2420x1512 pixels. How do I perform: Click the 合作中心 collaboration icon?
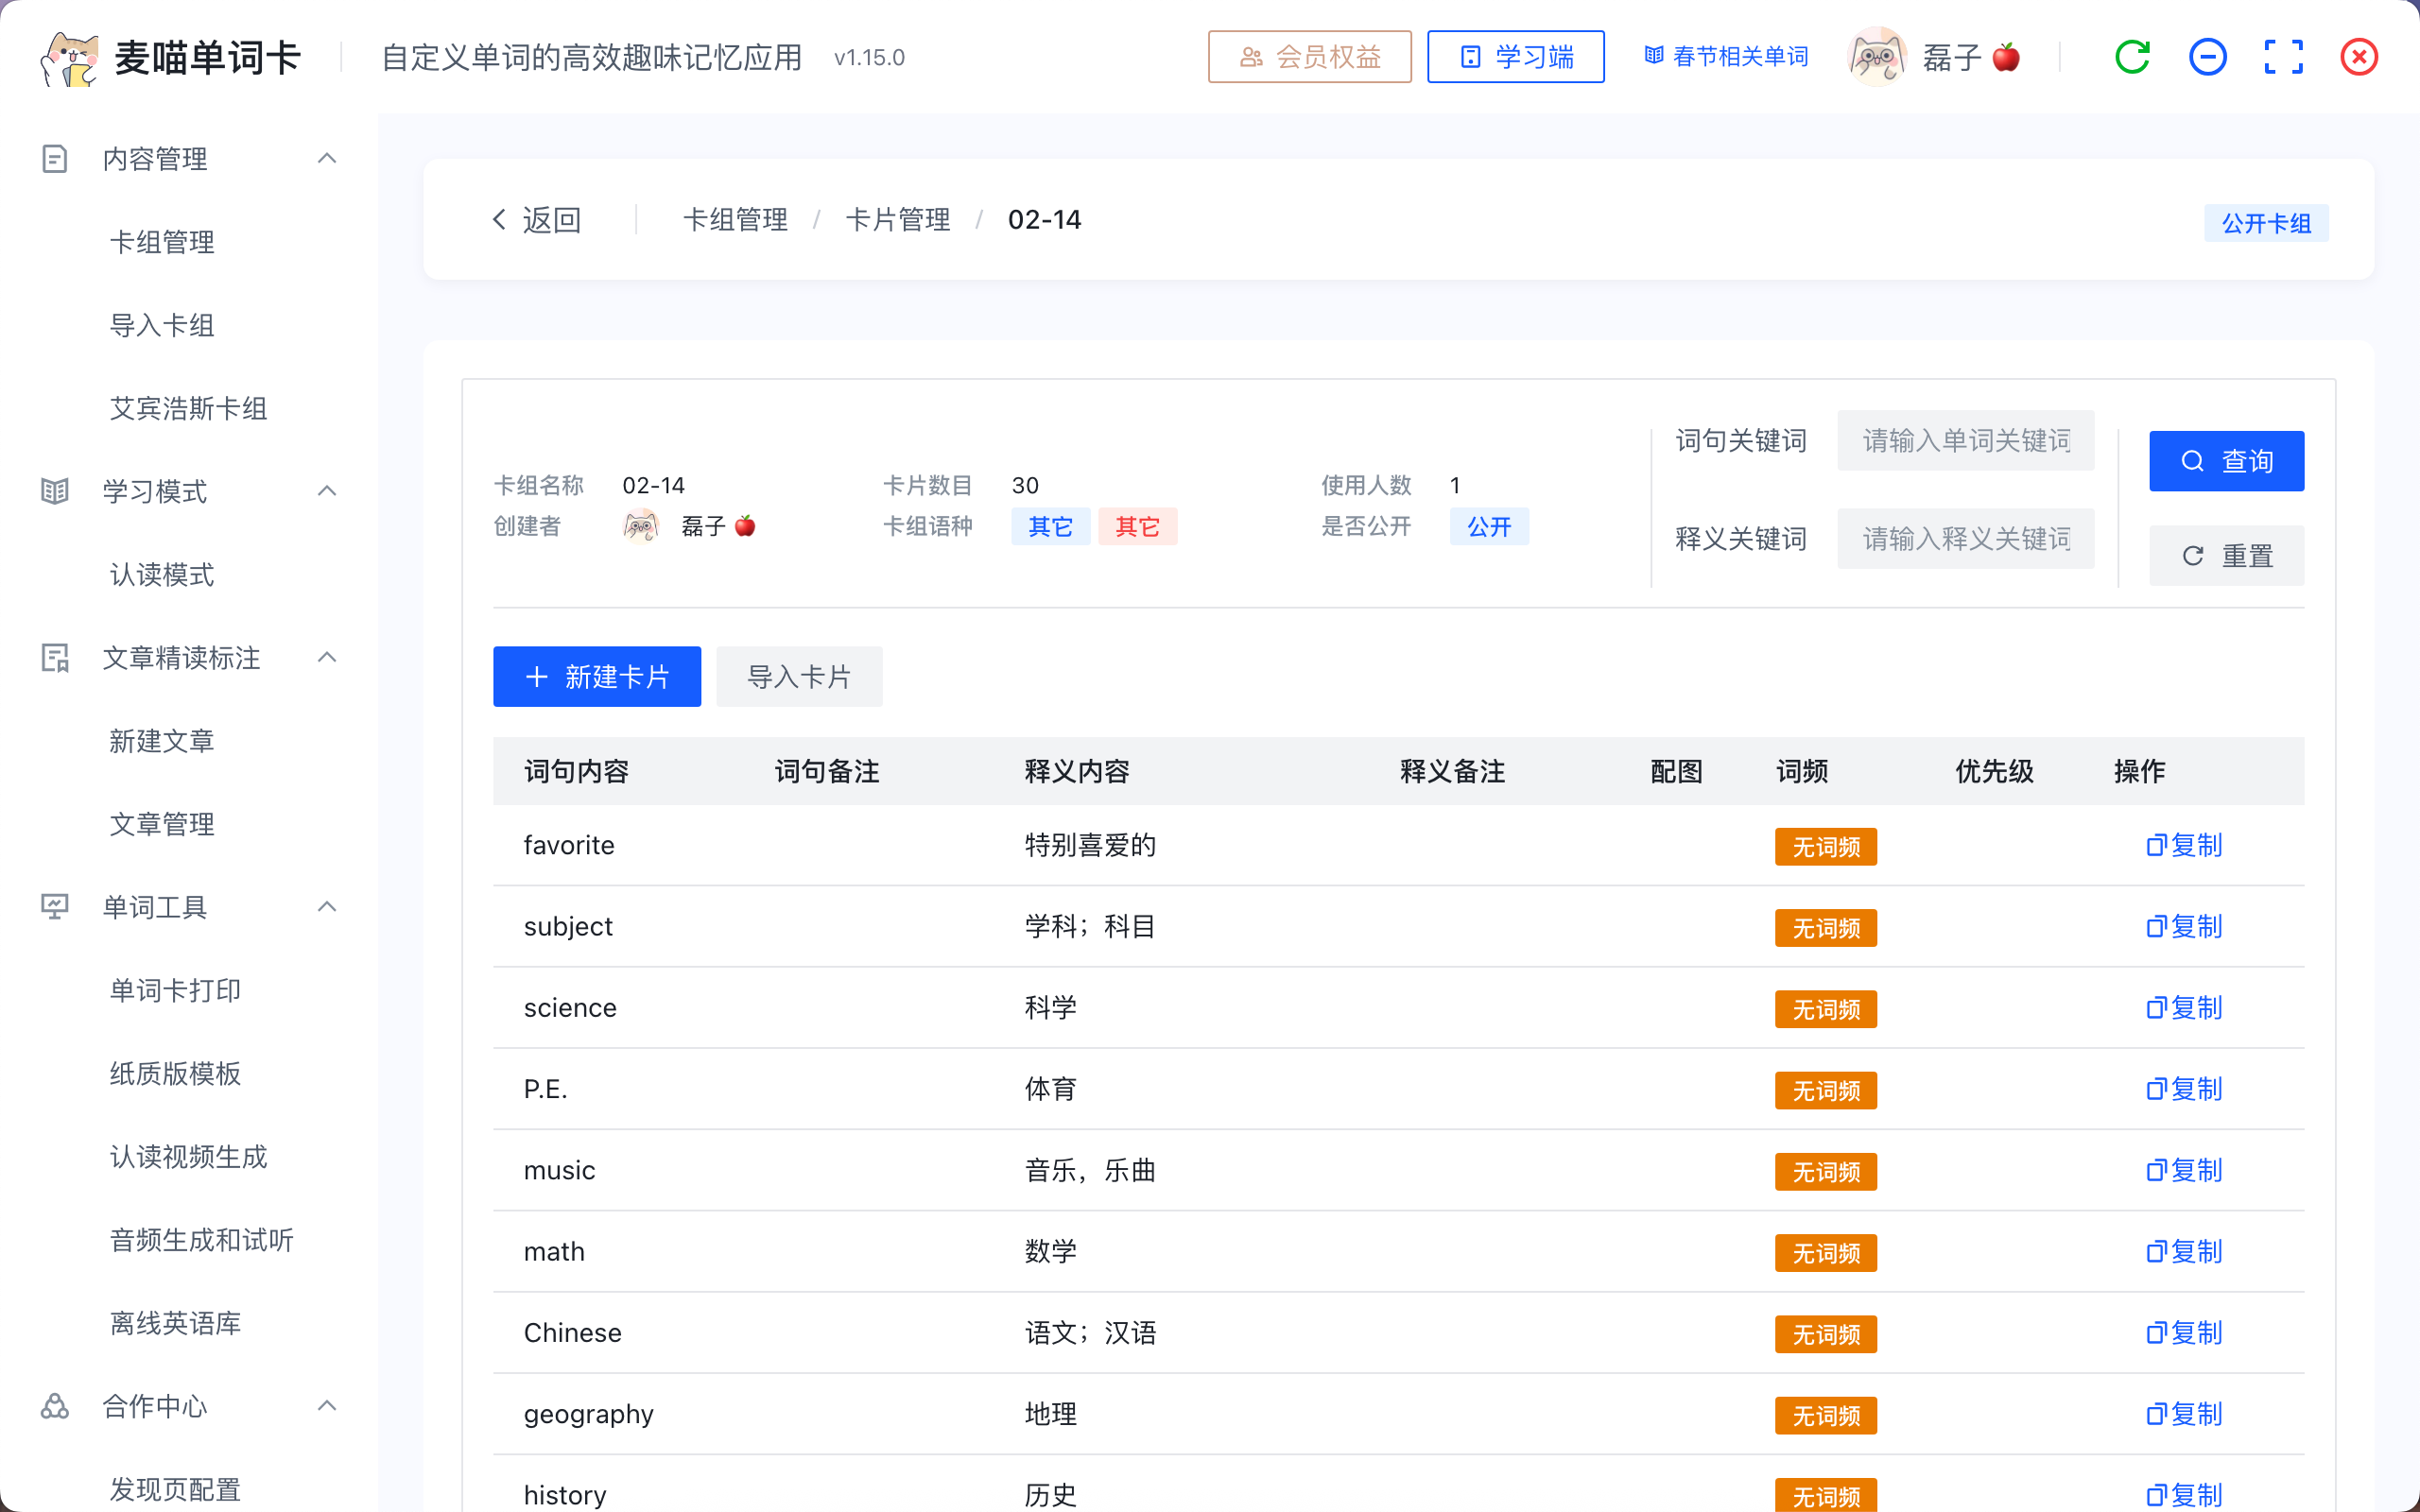[x=54, y=1406]
